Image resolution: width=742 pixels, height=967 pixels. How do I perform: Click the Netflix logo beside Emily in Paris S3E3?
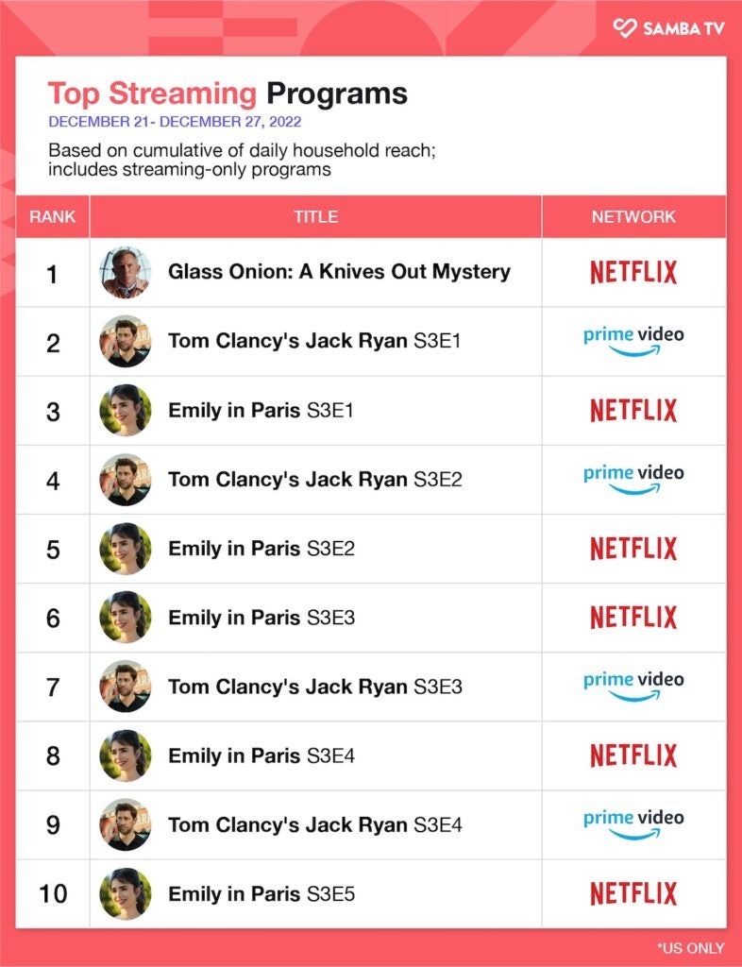coord(633,618)
